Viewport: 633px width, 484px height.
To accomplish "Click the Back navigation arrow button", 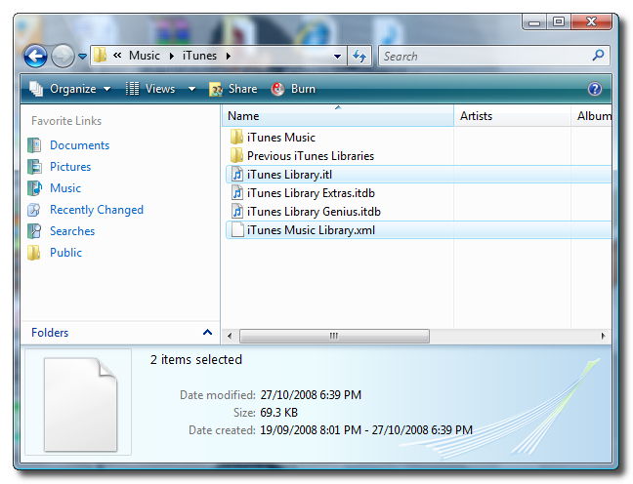I will coord(35,57).
